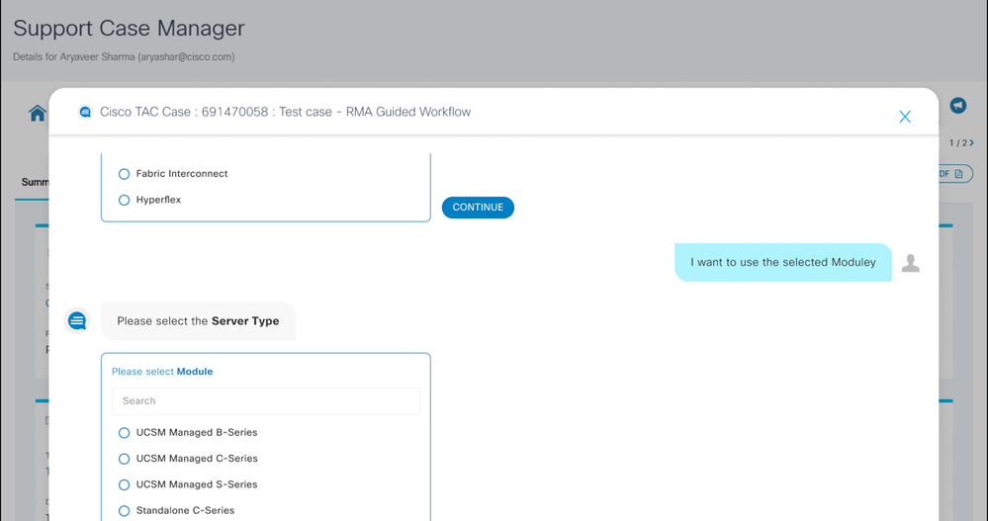This screenshot has width=988, height=521.
Task: Click the 'I want to use the selected Moduley' message
Action: (783, 262)
